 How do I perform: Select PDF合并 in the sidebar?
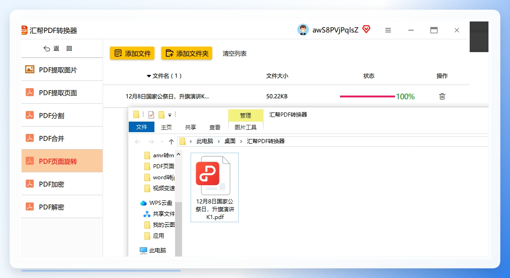click(x=62, y=139)
